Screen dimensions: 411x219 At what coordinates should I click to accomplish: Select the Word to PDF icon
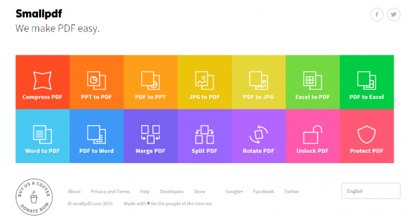point(42,134)
